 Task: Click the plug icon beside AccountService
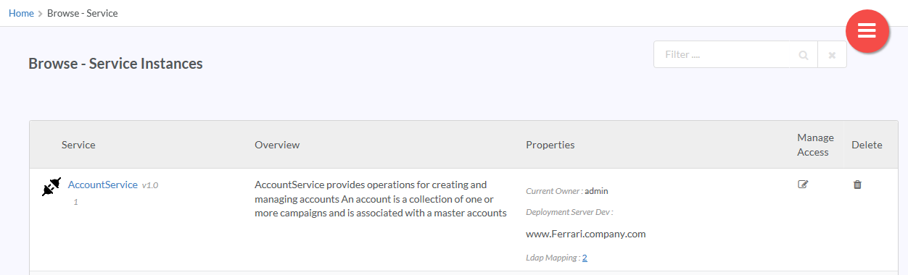[x=51, y=187]
